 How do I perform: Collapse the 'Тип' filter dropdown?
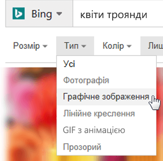point(75,46)
